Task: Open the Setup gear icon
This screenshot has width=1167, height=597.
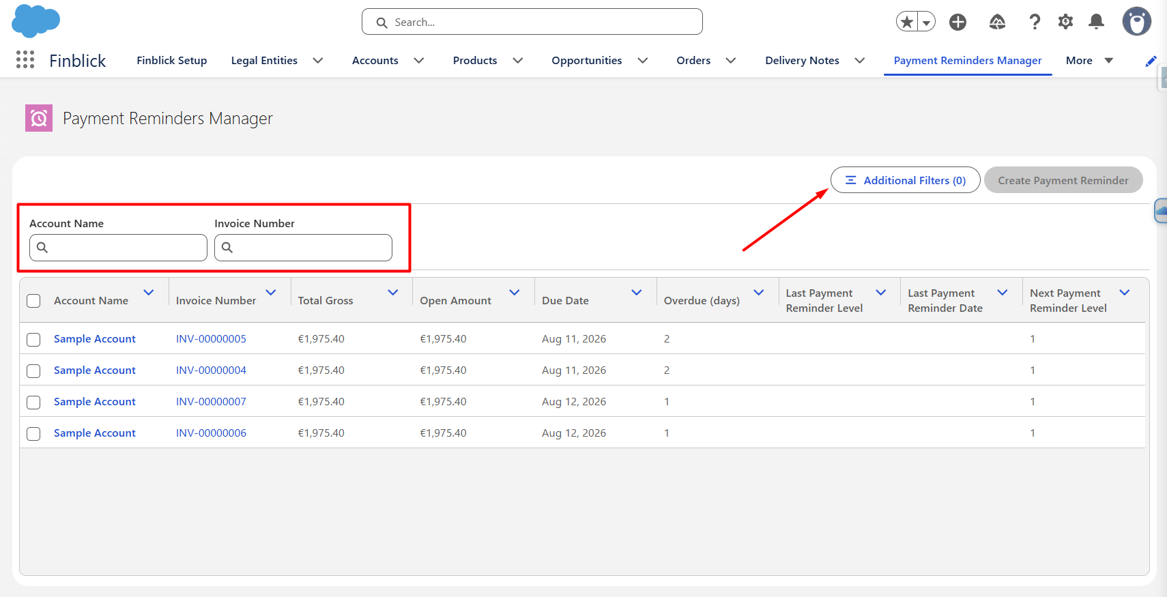Action: (1065, 22)
